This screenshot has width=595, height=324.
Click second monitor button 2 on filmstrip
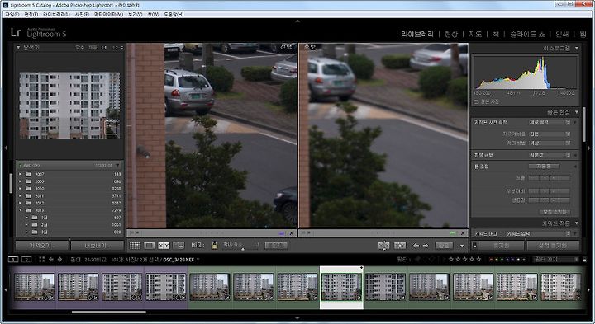[x=26, y=259]
